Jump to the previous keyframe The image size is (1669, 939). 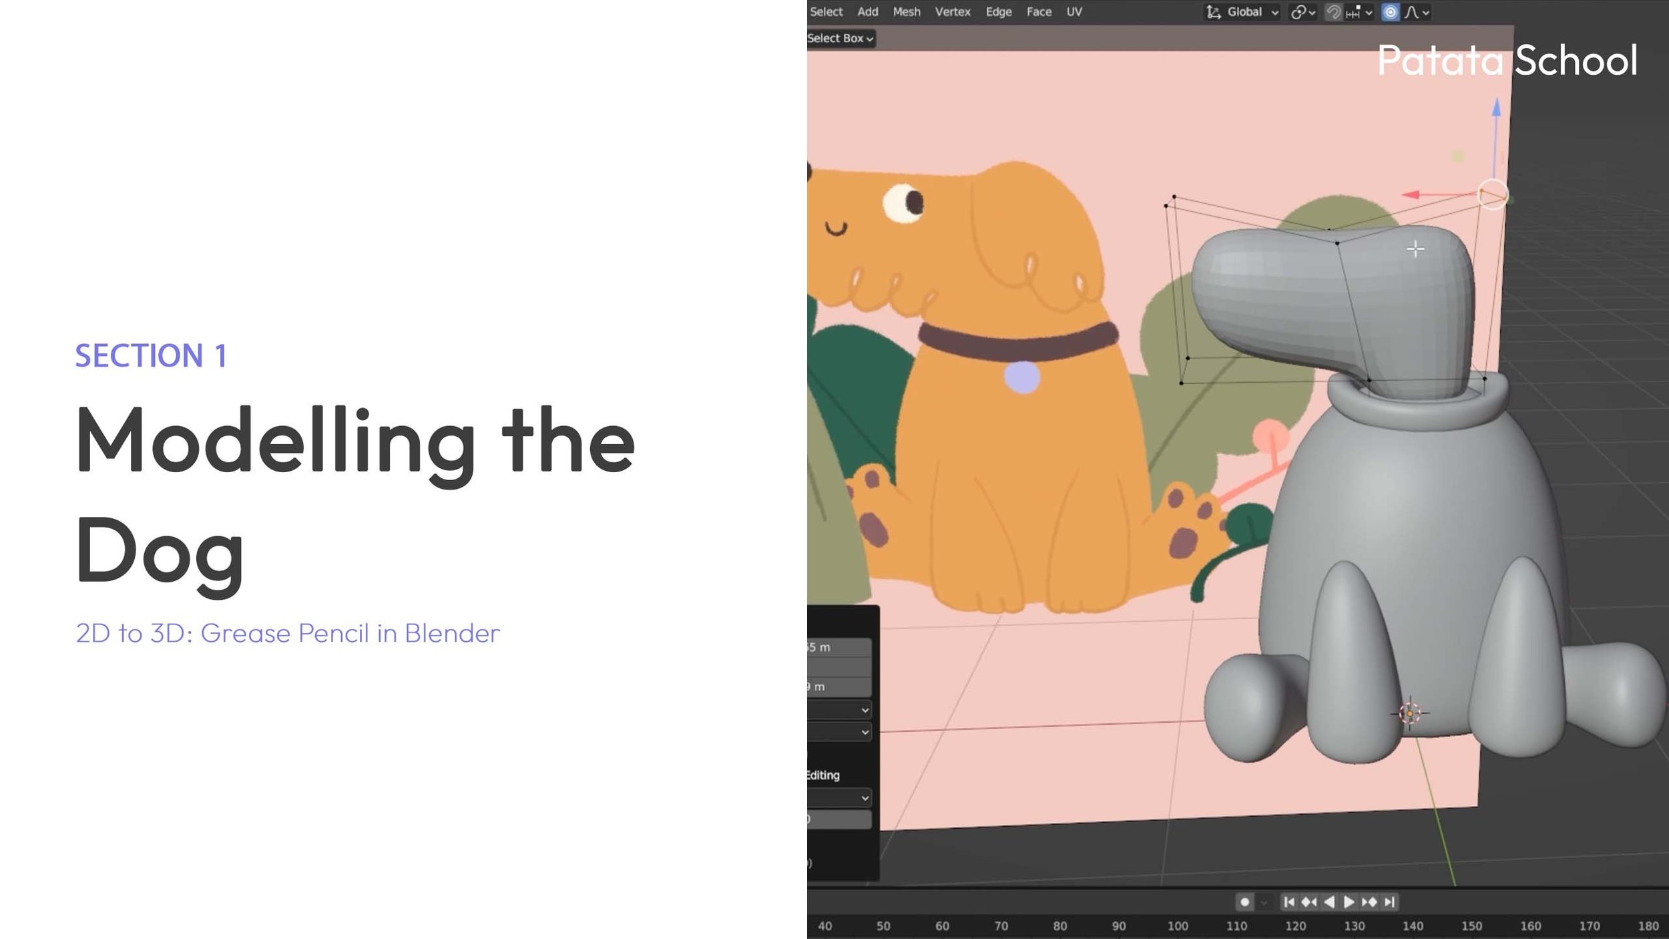pos(1309,902)
